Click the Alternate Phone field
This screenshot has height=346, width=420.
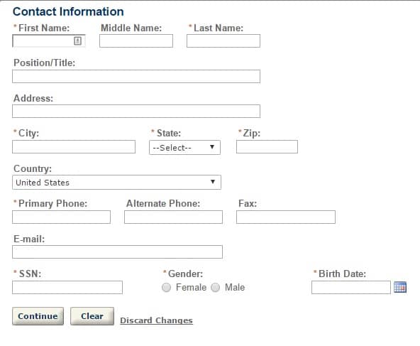click(x=173, y=217)
